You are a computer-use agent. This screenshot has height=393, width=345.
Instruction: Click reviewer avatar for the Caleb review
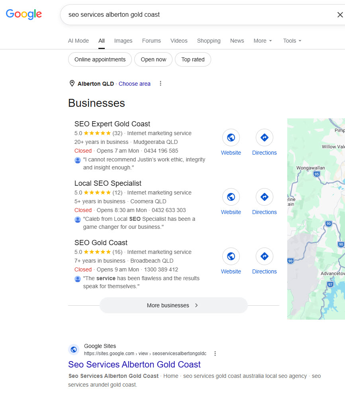(78, 220)
